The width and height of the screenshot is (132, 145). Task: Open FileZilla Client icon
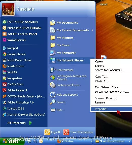point(4,84)
